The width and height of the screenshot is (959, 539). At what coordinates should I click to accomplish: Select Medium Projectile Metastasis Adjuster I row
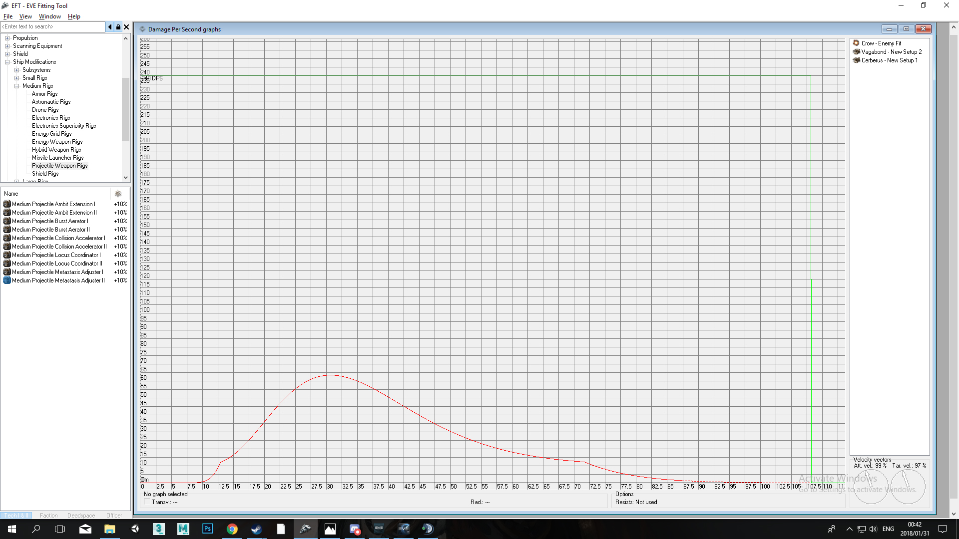(65, 272)
